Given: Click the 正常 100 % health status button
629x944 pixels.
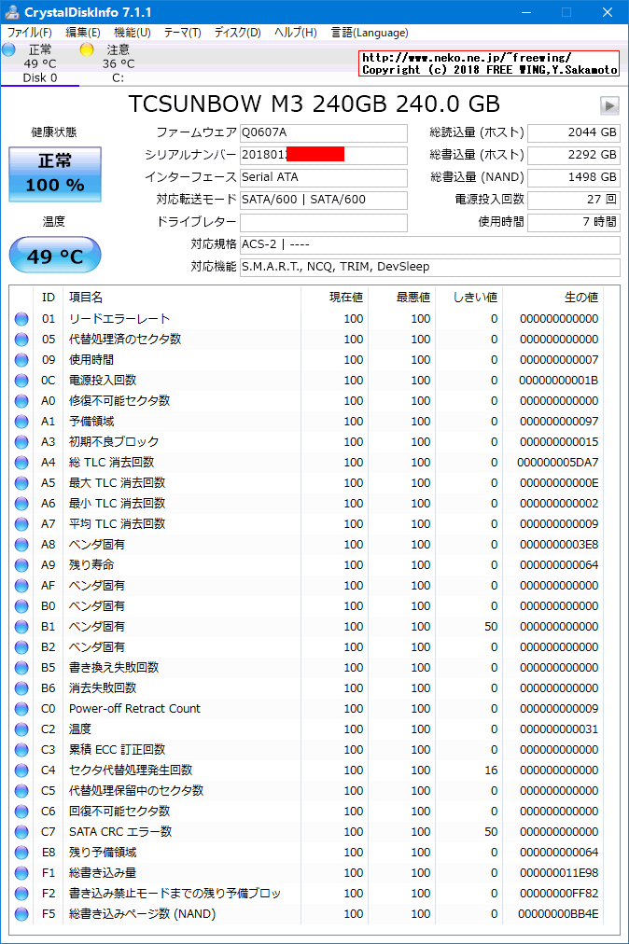Looking at the screenshot, I should [55, 174].
